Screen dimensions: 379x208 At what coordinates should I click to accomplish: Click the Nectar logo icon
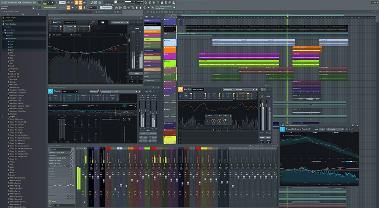pos(181,90)
